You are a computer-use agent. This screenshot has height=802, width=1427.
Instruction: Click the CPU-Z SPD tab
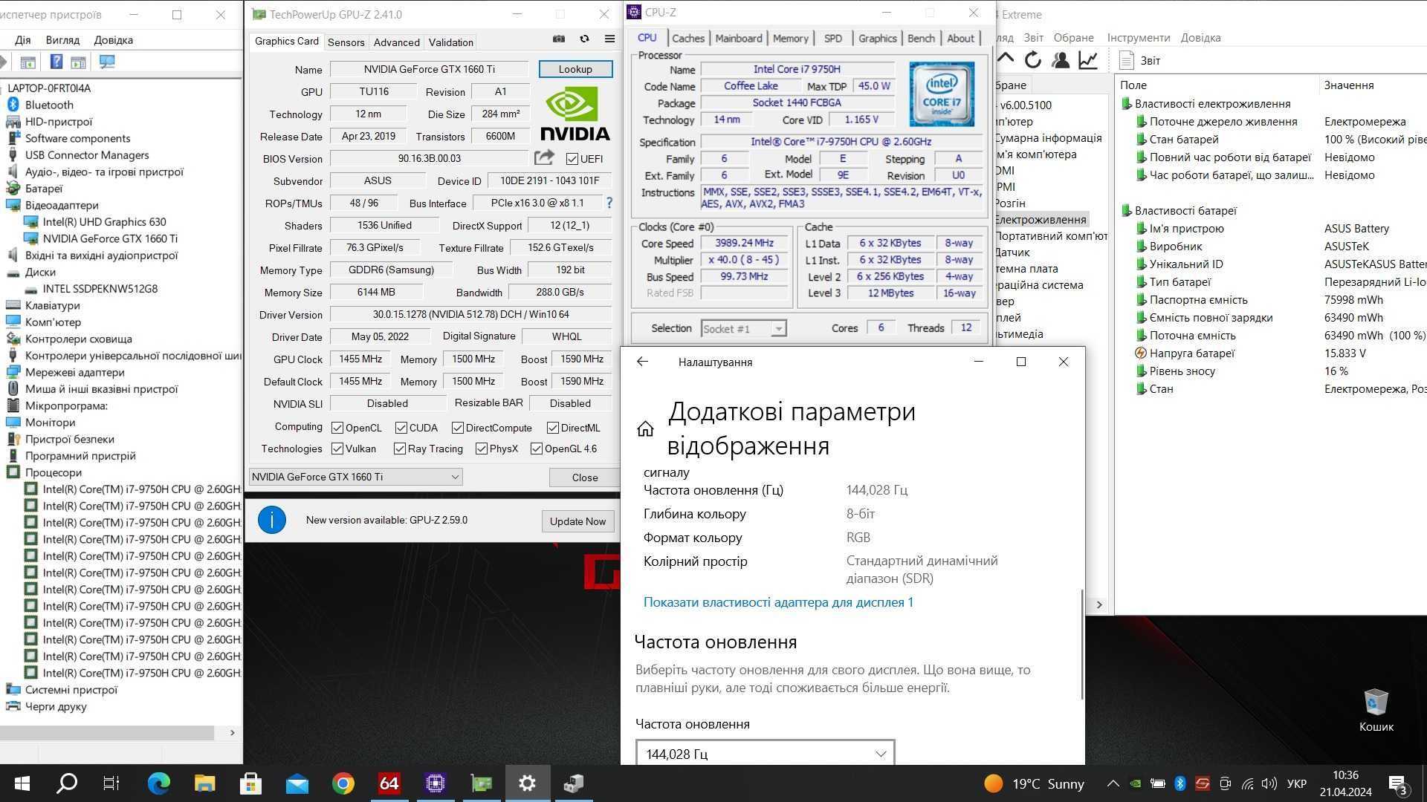(x=832, y=37)
